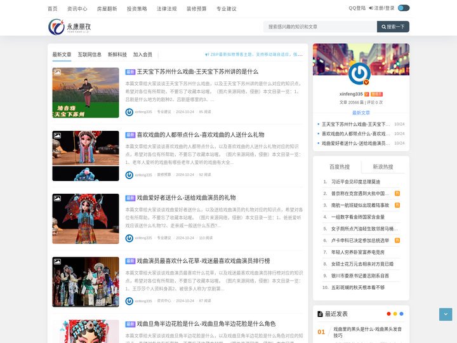Click image icon on 戏曲演员最喜欢什么花草 thumbnail
The height and width of the screenshot is (343, 457).
[57, 261]
